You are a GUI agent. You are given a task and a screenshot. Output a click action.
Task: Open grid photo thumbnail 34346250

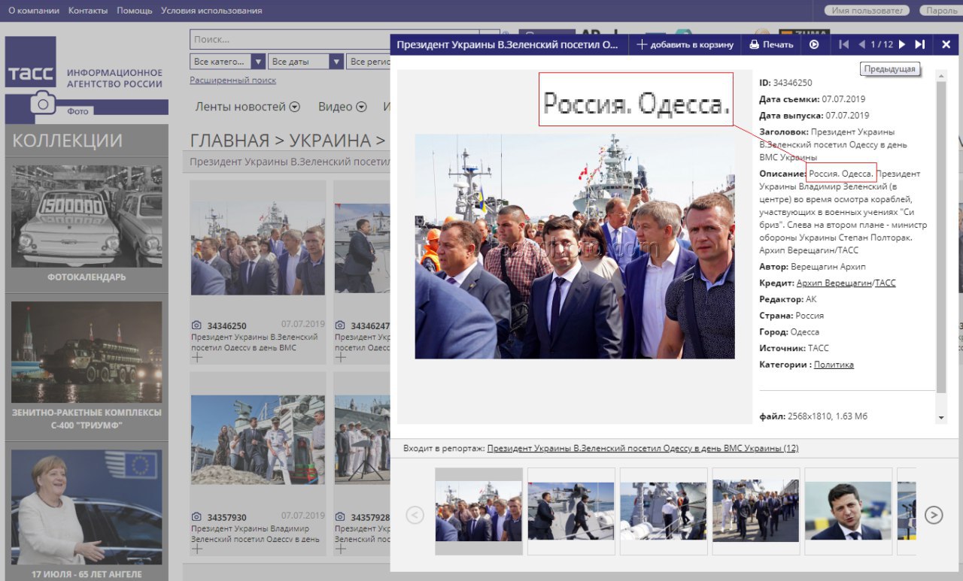pyautogui.click(x=258, y=248)
